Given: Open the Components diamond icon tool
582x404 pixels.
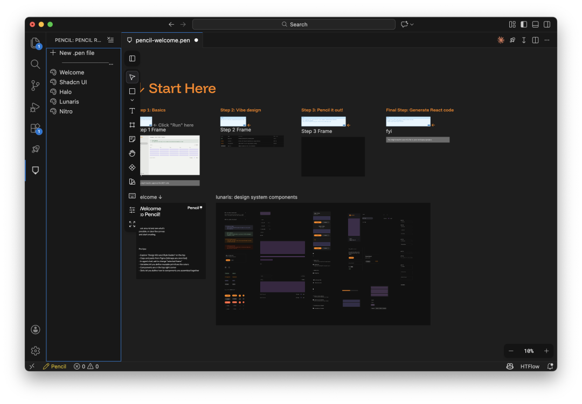Looking at the screenshot, I should pyautogui.click(x=132, y=167).
